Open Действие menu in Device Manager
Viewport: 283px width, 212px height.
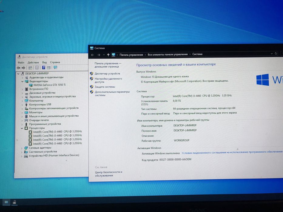coord(33,62)
